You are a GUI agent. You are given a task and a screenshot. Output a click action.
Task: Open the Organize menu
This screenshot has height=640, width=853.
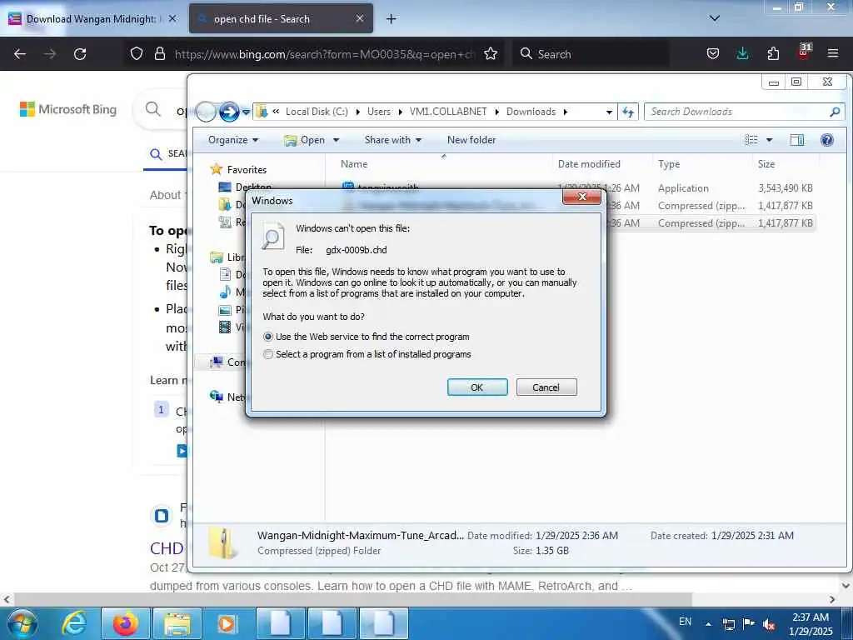pos(233,140)
